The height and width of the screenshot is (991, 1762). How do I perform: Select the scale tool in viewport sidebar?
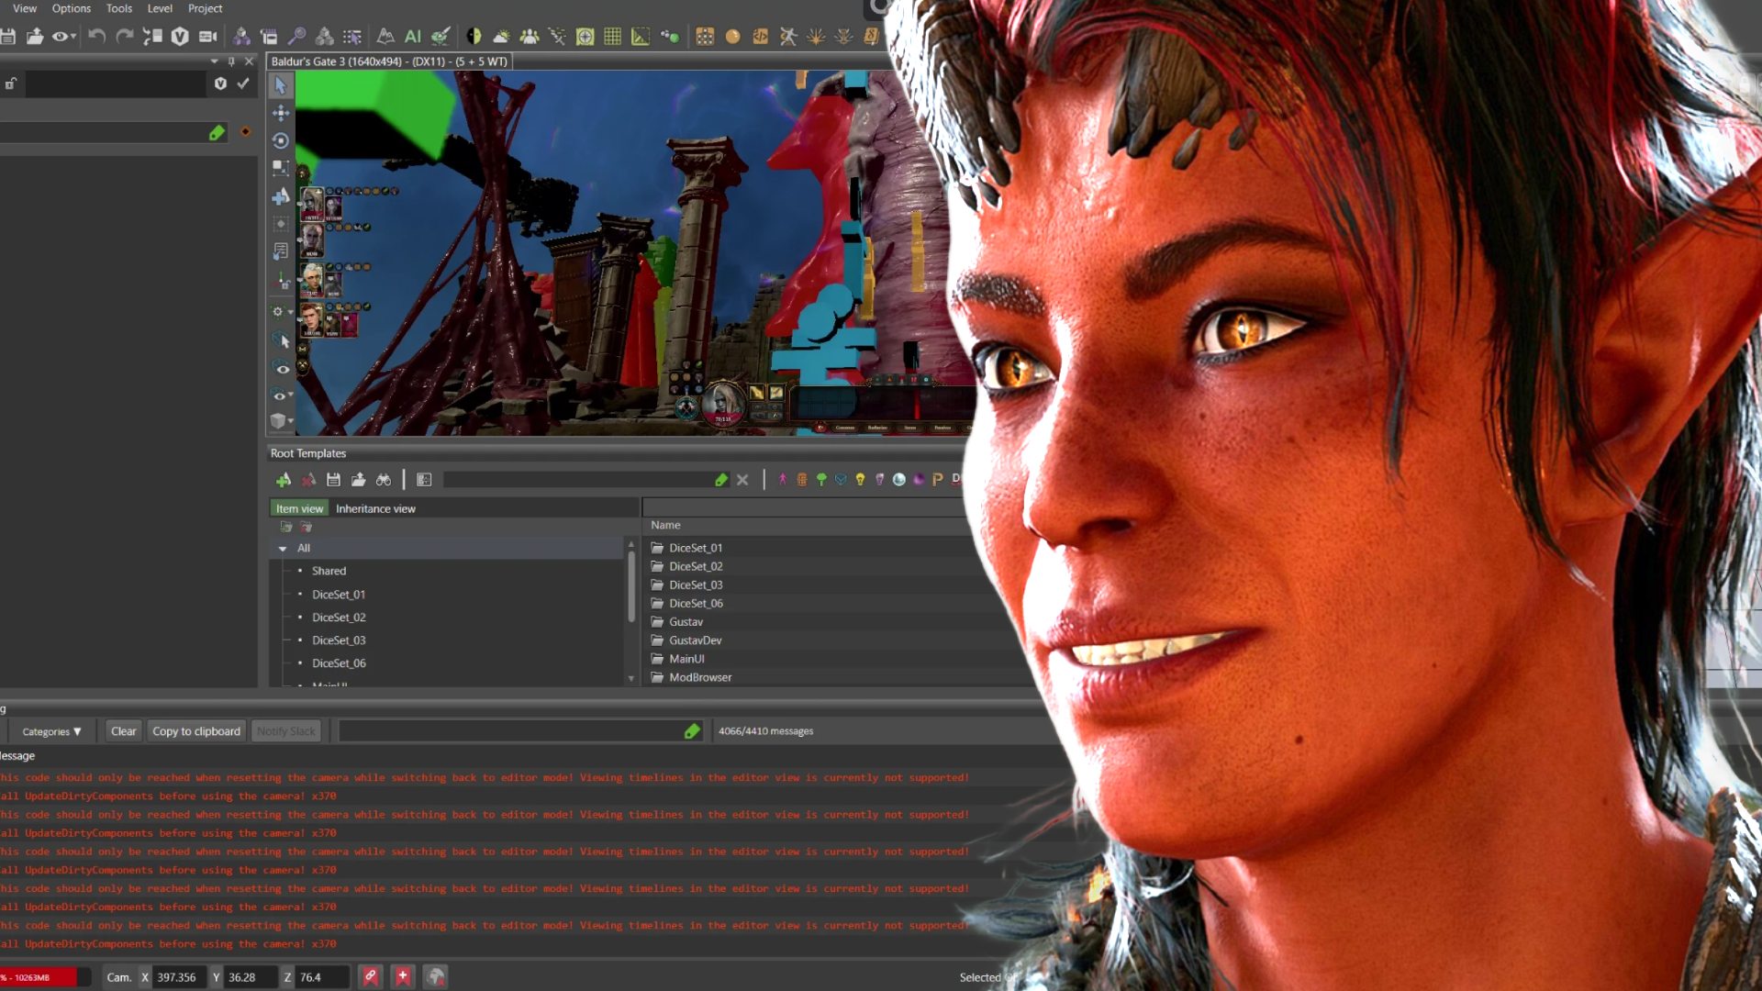point(281,168)
